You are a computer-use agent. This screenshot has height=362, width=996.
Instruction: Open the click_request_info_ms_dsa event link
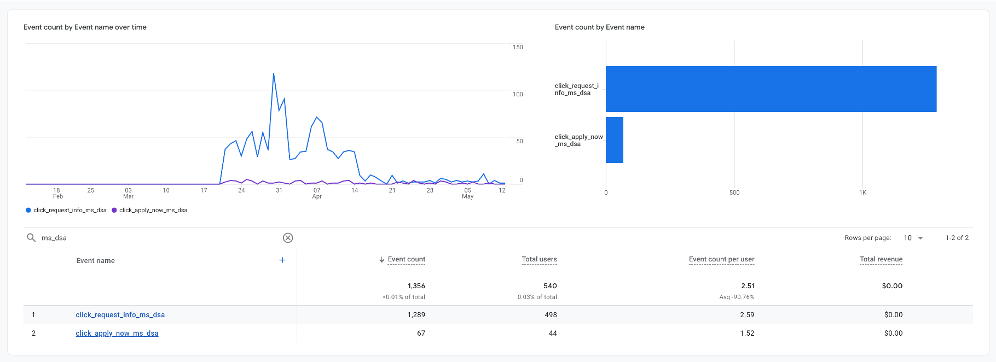(120, 315)
